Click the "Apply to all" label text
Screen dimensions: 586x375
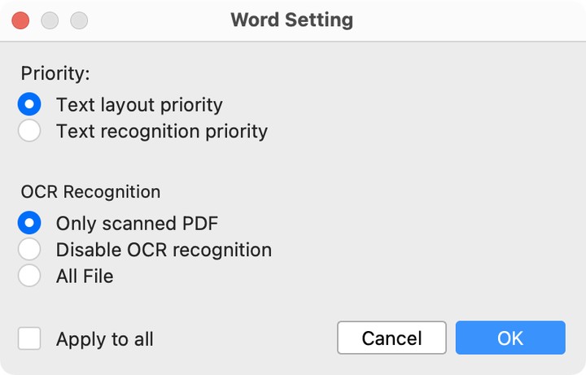click(104, 339)
